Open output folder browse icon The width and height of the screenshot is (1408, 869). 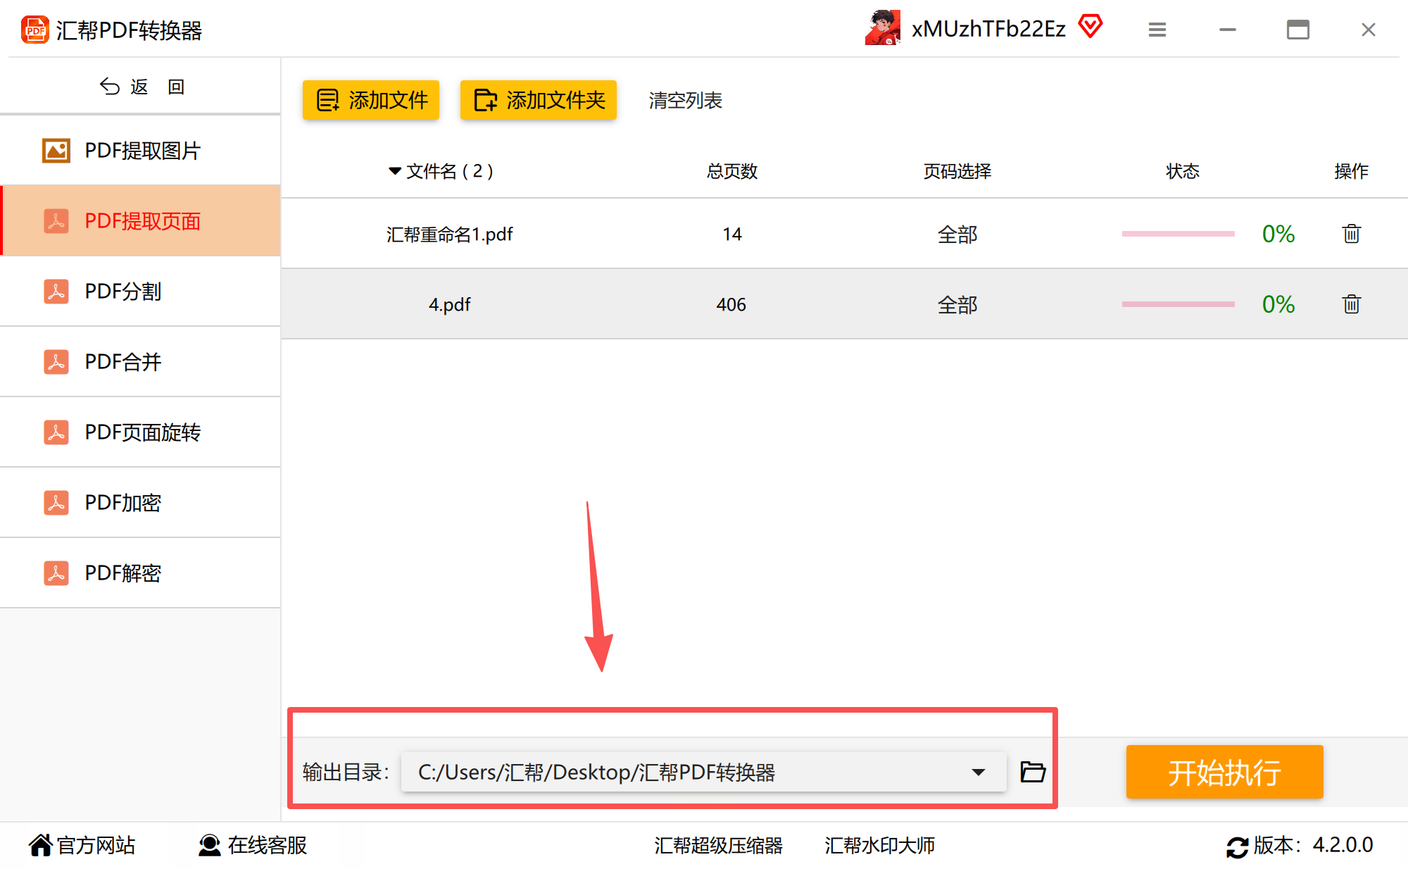pos(1033,772)
